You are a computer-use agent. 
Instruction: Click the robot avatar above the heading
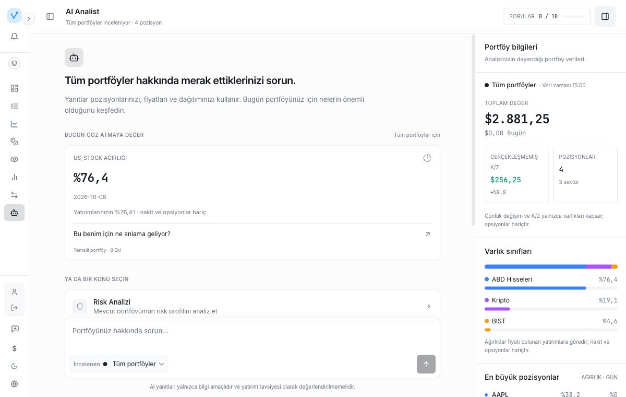[74, 57]
